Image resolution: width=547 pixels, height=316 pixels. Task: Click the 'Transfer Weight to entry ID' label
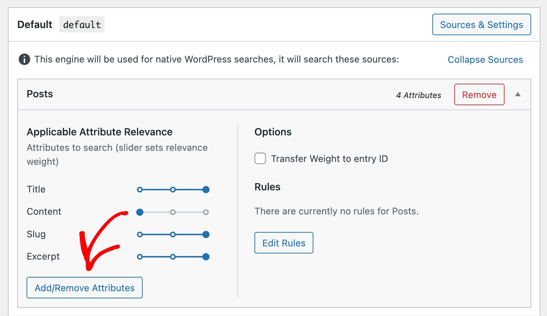(x=330, y=159)
